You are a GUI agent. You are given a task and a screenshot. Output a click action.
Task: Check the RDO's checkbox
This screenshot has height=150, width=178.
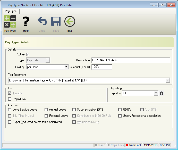tap(120, 110)
